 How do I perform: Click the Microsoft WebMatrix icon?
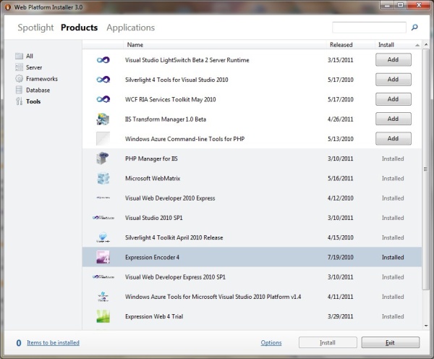coord(103,178)
